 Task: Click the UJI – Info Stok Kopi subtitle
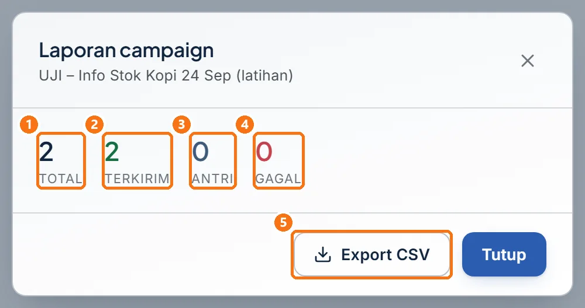tap(166, 75)
